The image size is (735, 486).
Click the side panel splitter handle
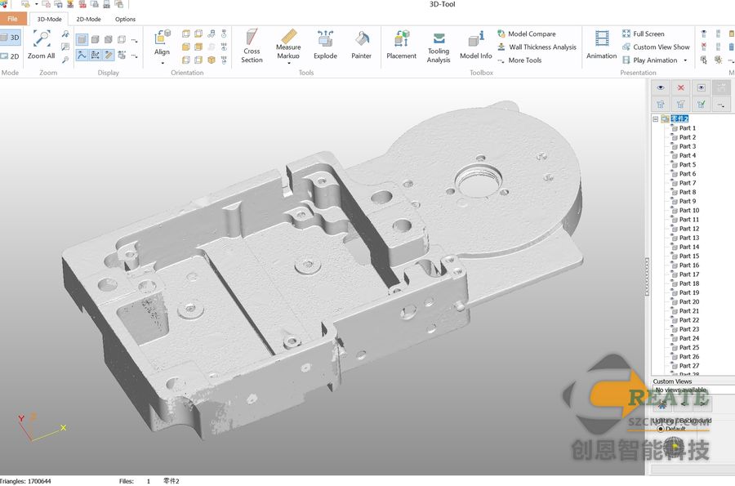click(x=648, y=277)
